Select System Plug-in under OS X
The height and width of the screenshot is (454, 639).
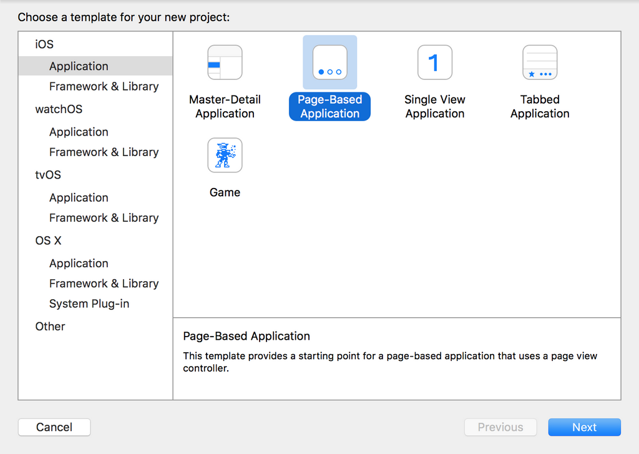coord(89,303)
